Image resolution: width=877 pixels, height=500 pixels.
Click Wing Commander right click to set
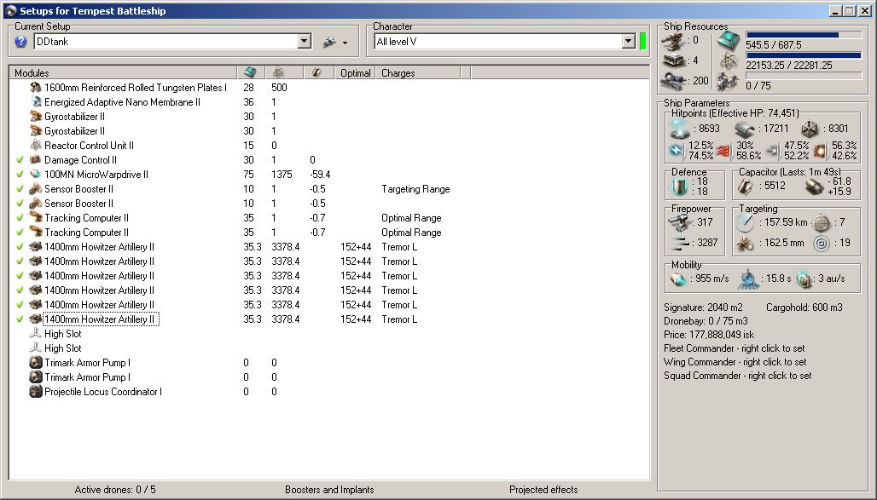[735, 362]
